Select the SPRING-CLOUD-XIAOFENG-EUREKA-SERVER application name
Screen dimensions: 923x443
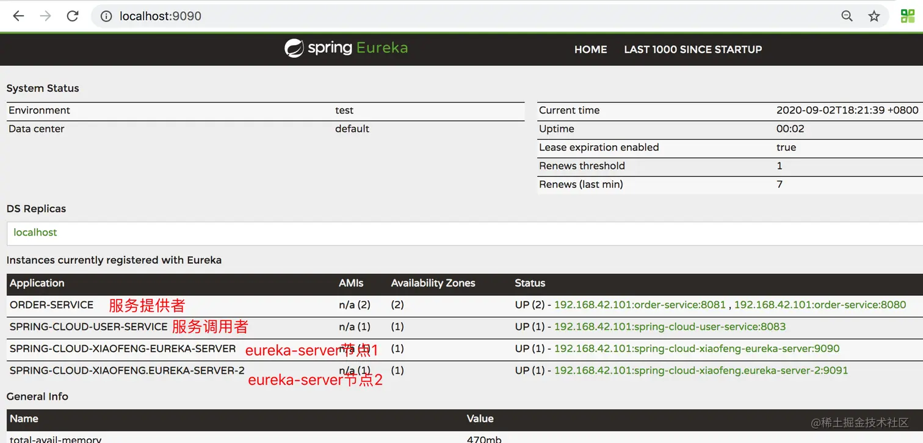click(x=123, y=348)
